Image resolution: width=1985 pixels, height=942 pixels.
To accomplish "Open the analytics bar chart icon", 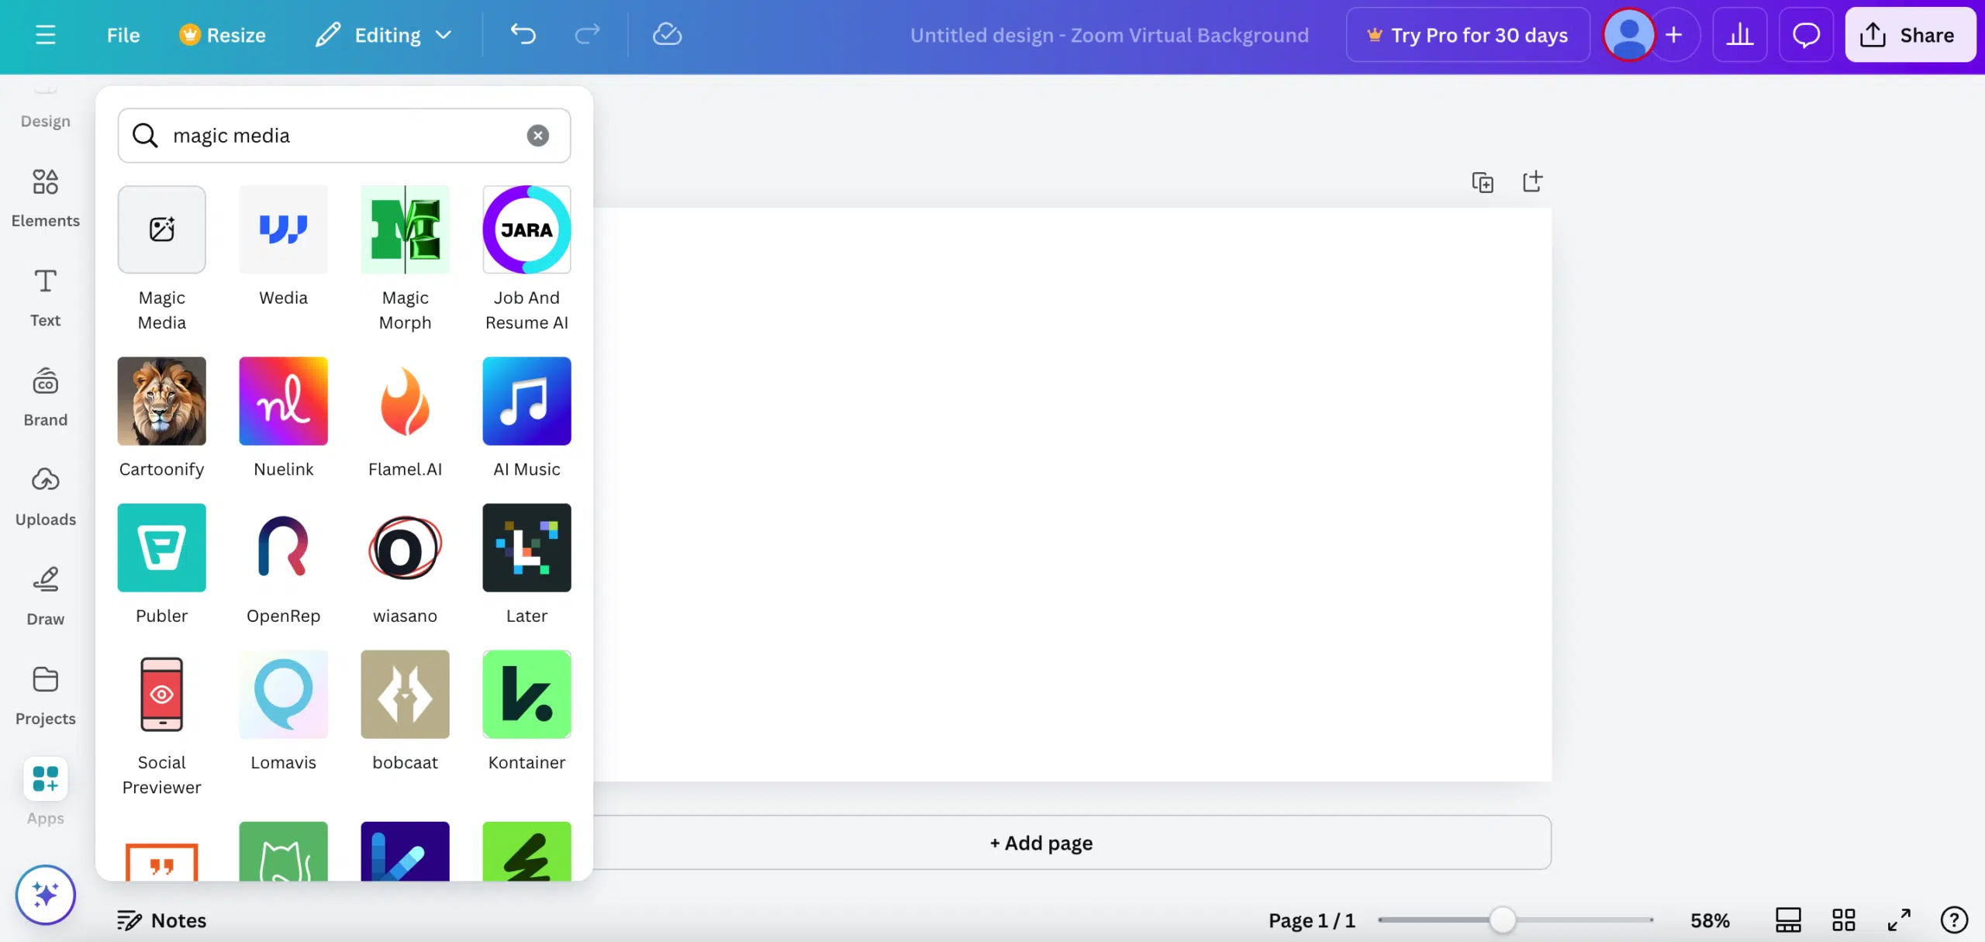I will (1739, 35).
